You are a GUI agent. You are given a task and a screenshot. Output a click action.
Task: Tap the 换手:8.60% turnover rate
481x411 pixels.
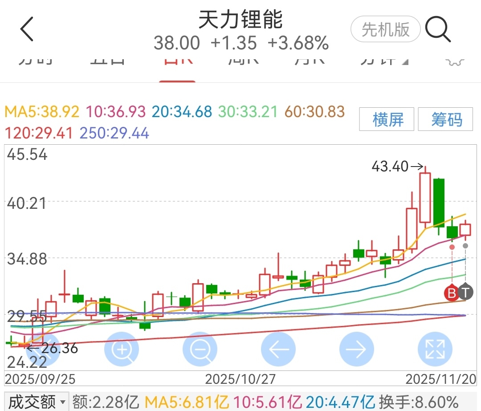(419, 402)
